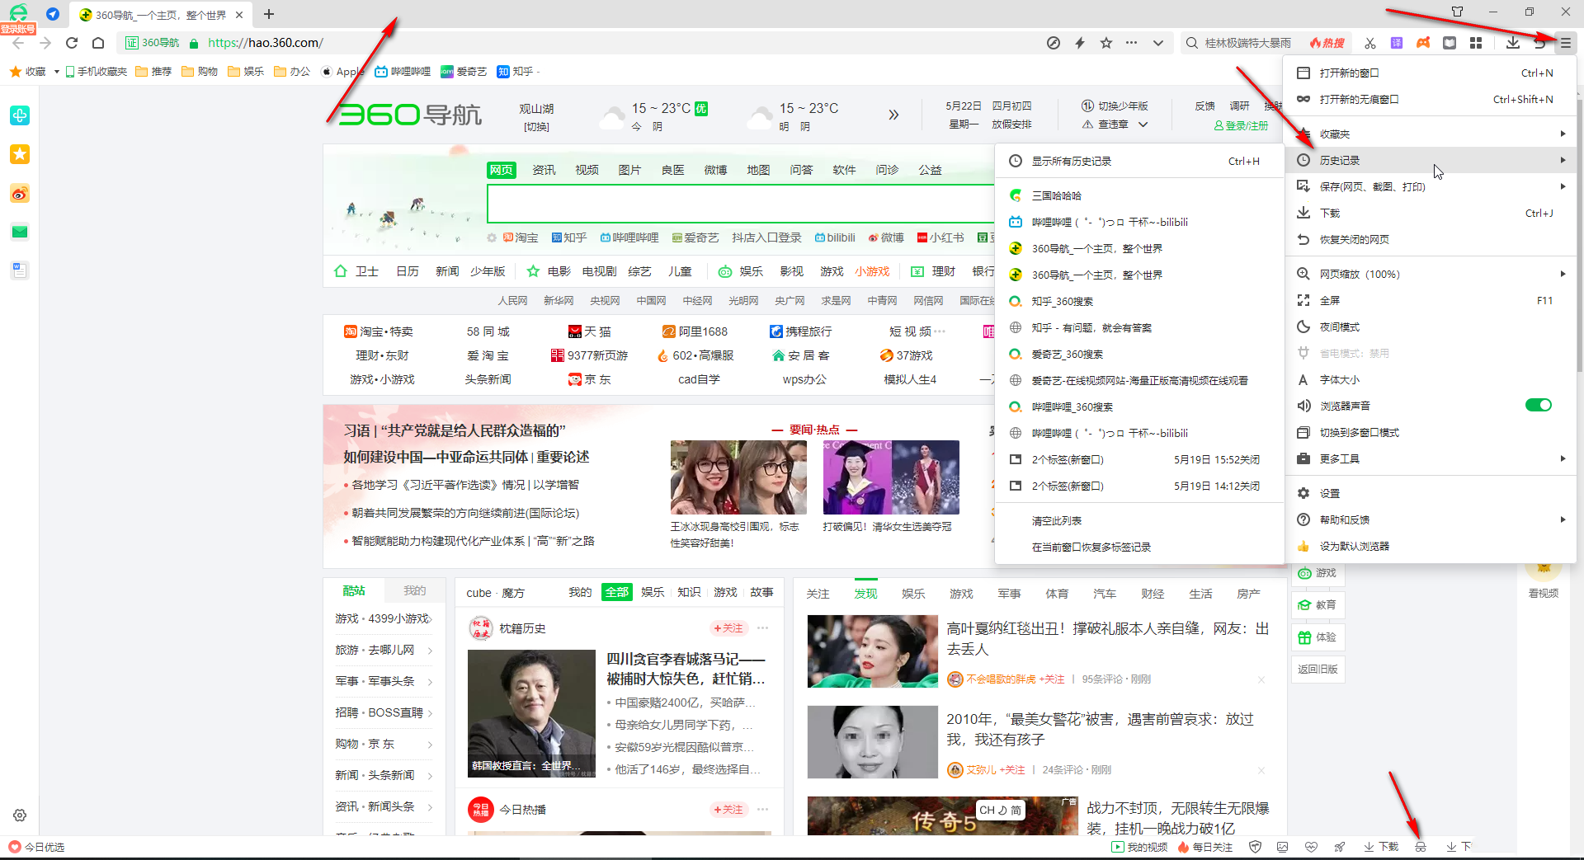This screenshot has width=1584, height=860.
Task: Open the green mail sidebar icon
Action: point(20,232)
